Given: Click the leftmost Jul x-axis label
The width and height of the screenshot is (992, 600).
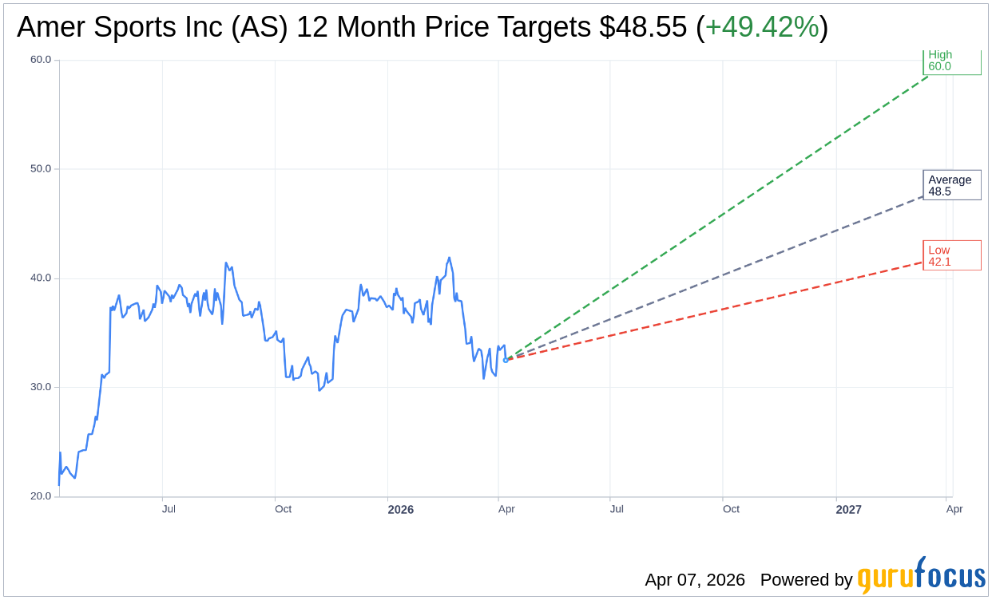Looking at the screenshot, I should click(x=169, y=509).
